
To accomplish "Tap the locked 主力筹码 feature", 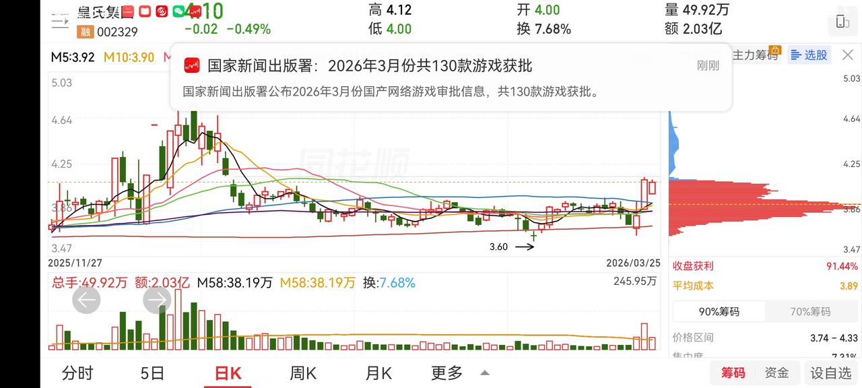I will point(756,55).
